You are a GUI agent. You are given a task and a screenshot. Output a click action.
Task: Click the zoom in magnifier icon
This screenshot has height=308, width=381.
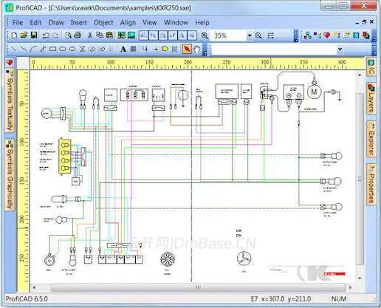click(x=205, y=35)
